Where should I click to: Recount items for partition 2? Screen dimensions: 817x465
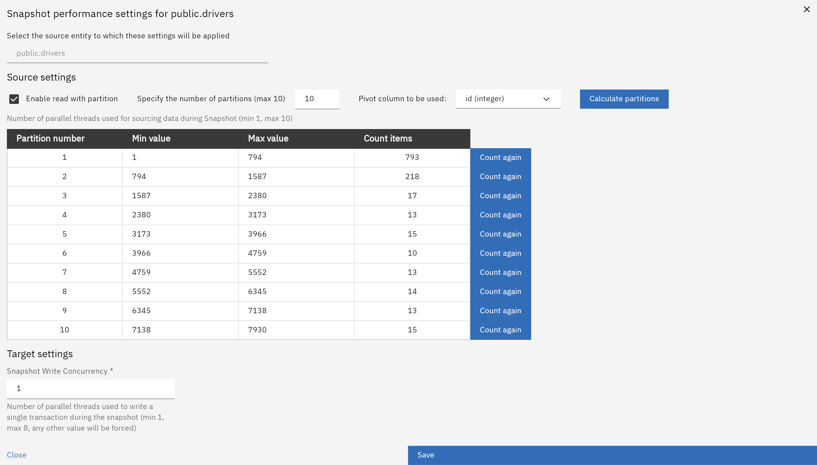(500, 176)
